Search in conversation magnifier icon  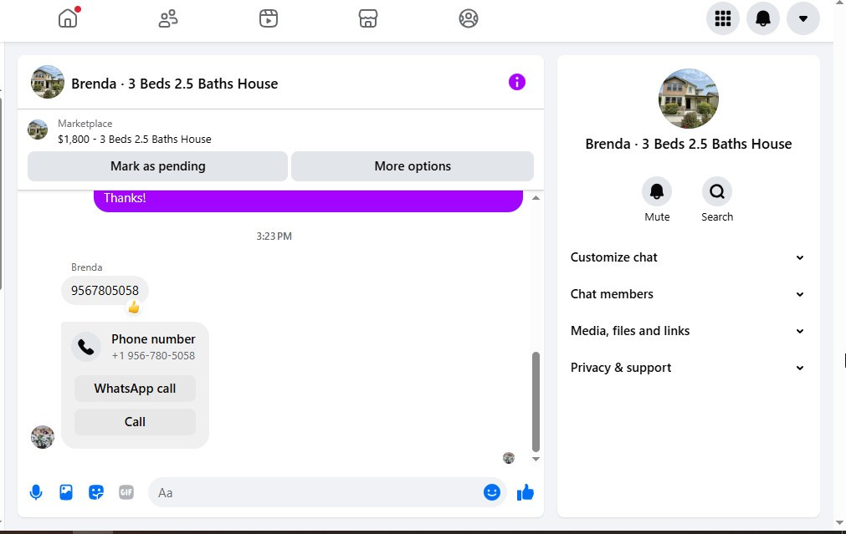pos(717,192)
